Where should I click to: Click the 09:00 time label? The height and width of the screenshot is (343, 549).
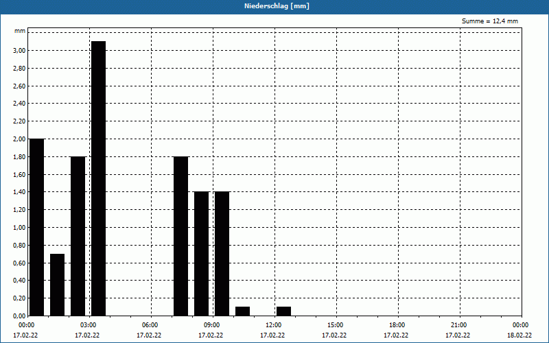(x=211, y=325)
